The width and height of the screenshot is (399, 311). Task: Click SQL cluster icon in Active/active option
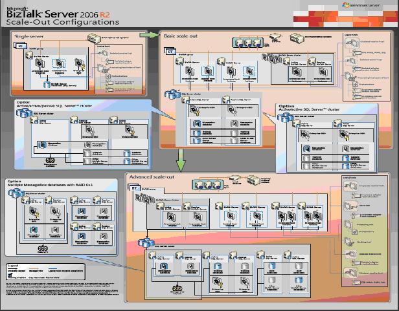285,117
